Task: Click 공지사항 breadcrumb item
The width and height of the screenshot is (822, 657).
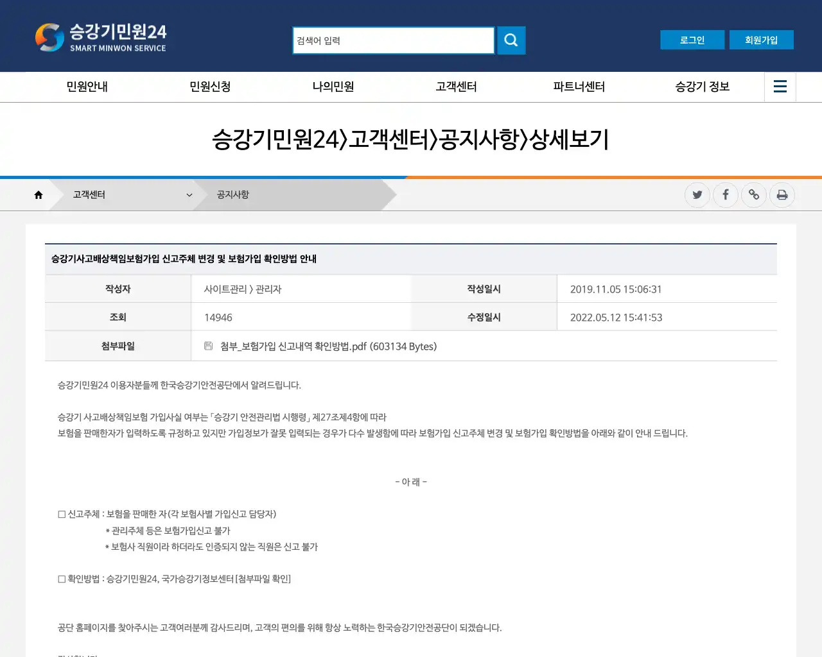Action: (x=233, y=195)
